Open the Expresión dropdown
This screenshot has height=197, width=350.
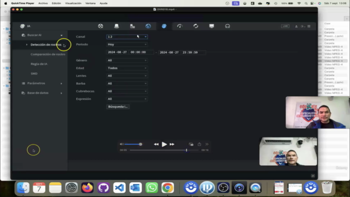coord(127,99)
